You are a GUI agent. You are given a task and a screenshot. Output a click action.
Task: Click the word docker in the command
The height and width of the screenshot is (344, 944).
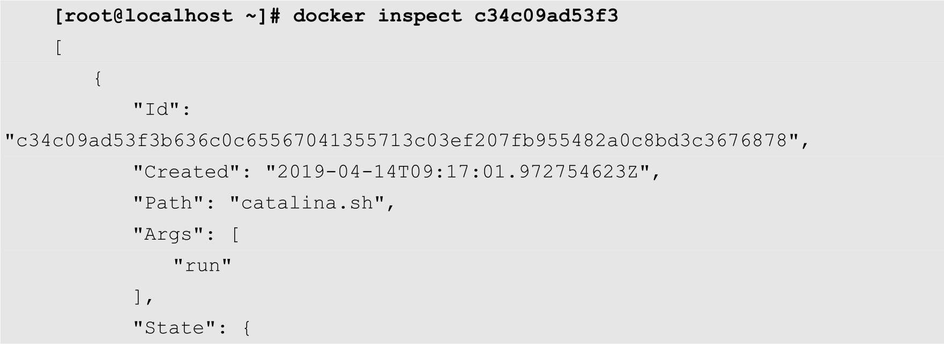(329, 16)
